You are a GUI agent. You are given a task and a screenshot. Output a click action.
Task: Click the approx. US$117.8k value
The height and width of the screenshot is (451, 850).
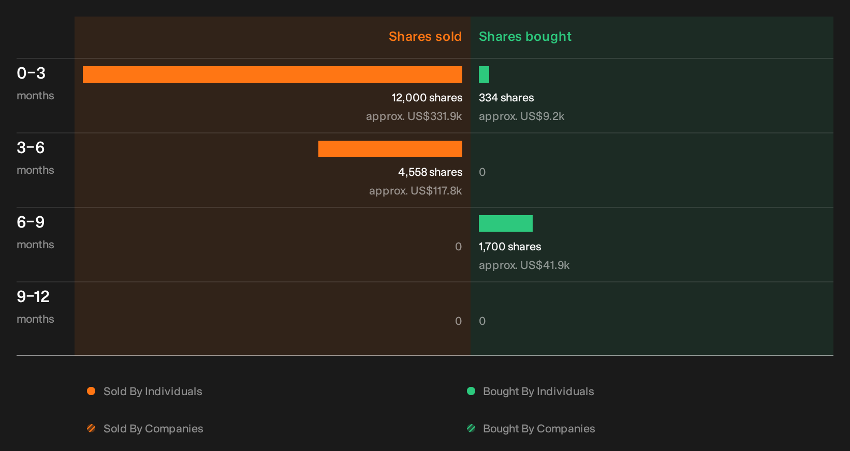[416, 191]
